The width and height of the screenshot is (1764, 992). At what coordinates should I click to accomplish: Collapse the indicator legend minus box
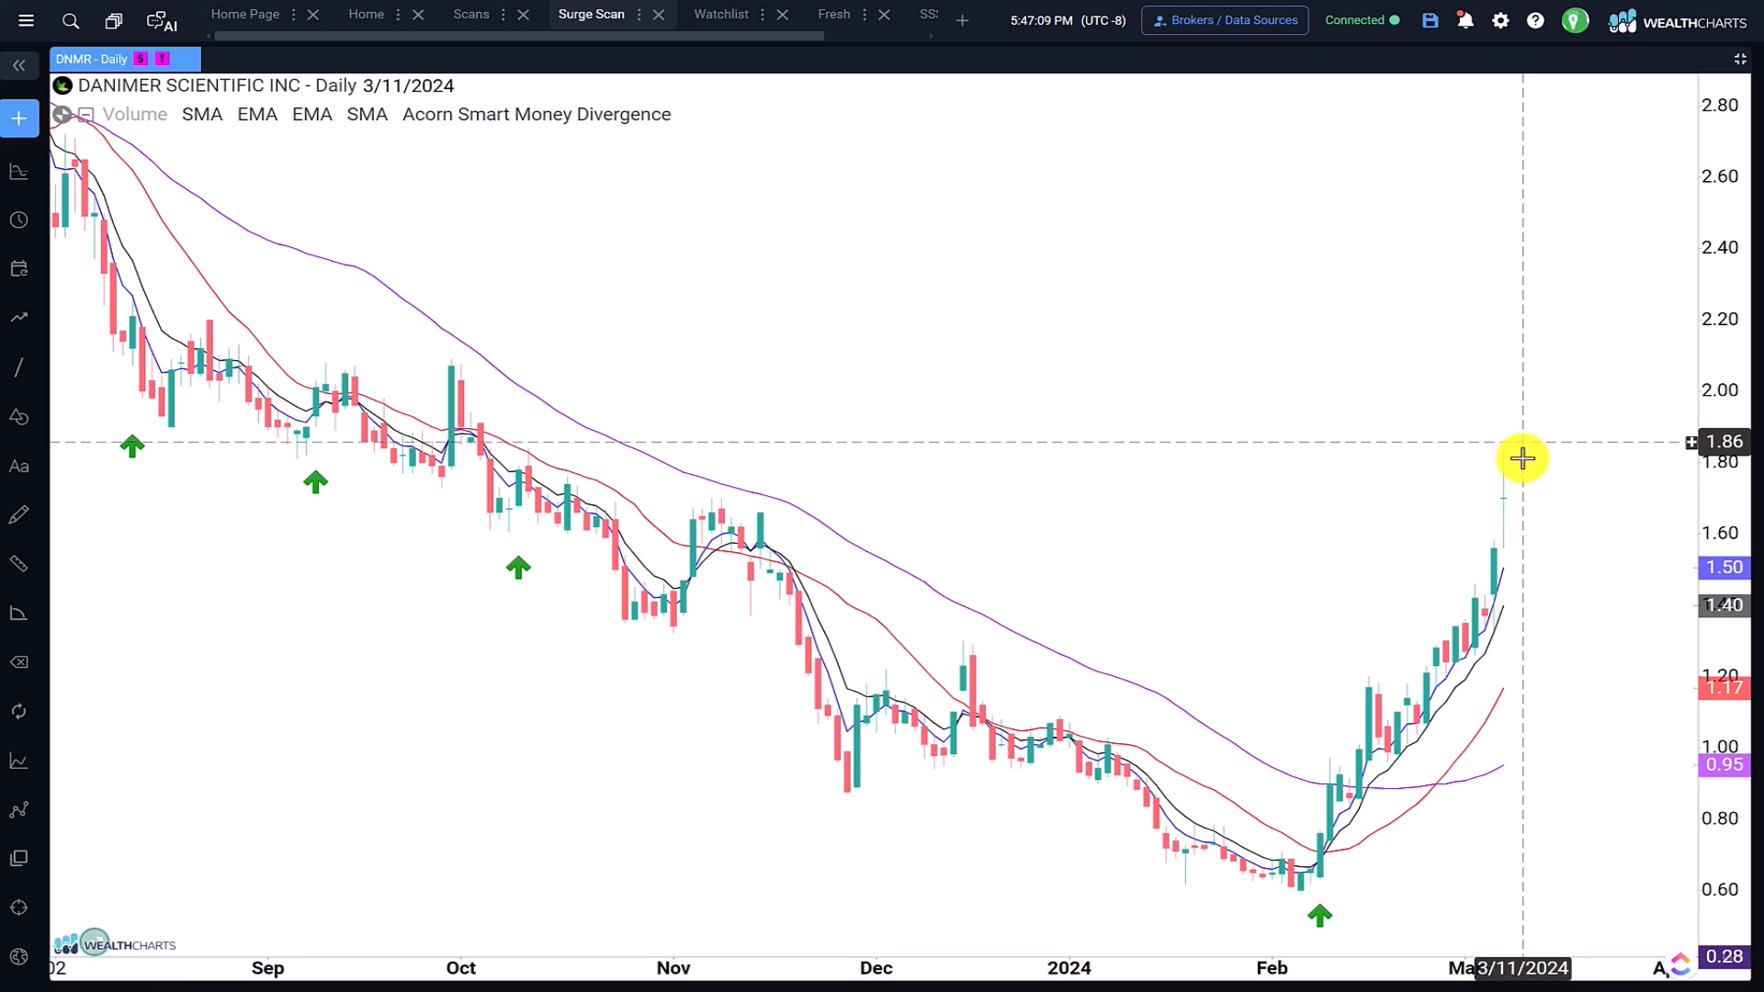(x=85, y=115)
